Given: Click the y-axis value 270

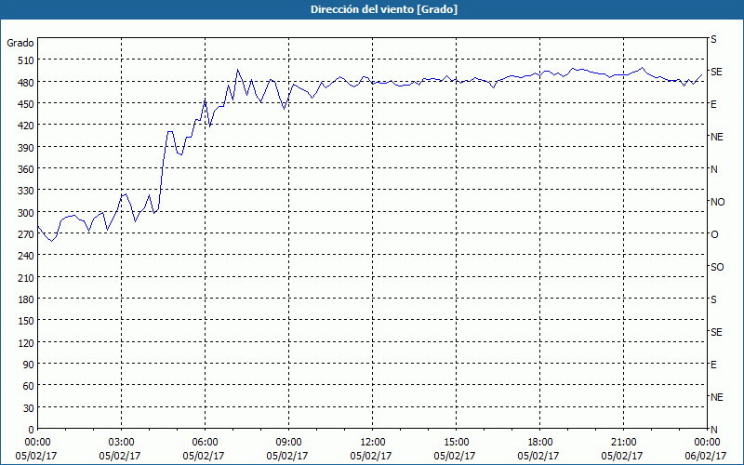Looking at the screenshot, I should tap(27, 234).
